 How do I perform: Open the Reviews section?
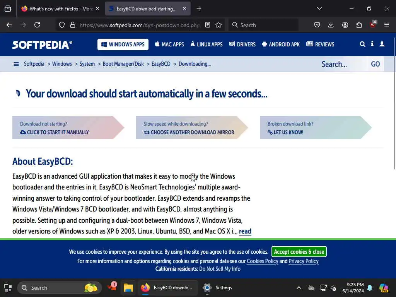coord(320,44)
